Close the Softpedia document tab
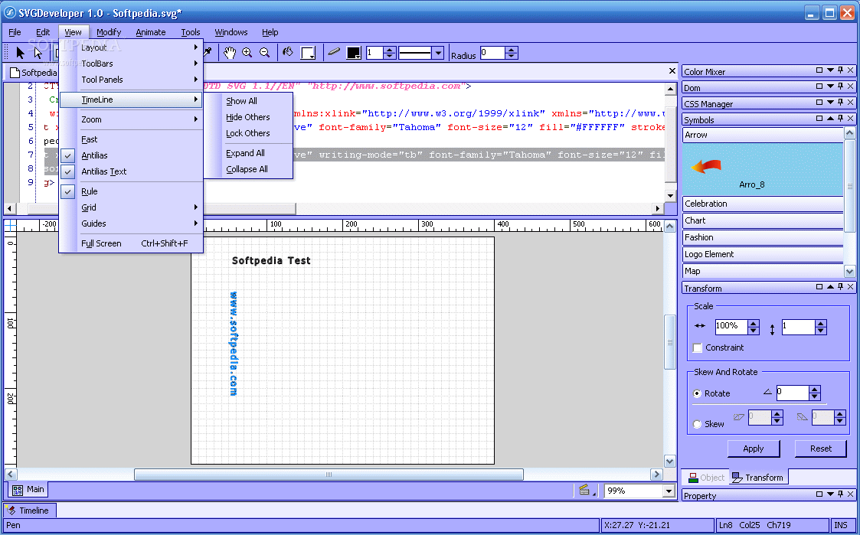The height and width of the screenshot is (535, 860). 672,70
